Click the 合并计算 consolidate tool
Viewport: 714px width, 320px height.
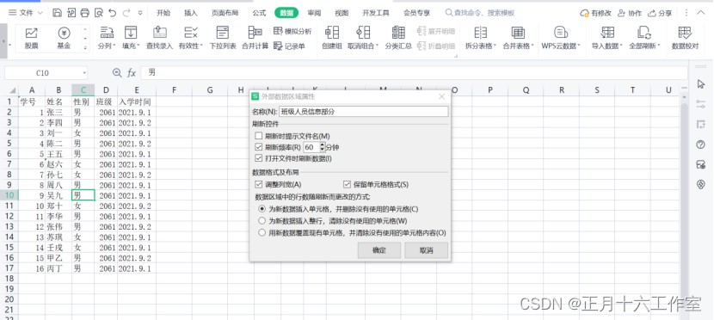point(255,38)
